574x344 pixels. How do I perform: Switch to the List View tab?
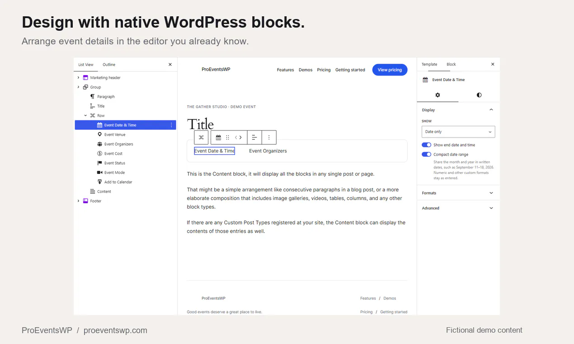click(x=86, y=65)
